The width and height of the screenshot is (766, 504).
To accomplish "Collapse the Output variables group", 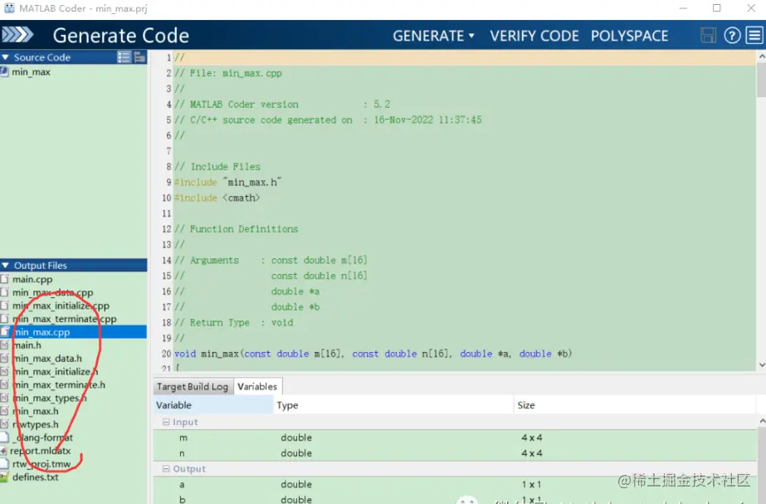I will pyautogui.click(x=166, y=469).
